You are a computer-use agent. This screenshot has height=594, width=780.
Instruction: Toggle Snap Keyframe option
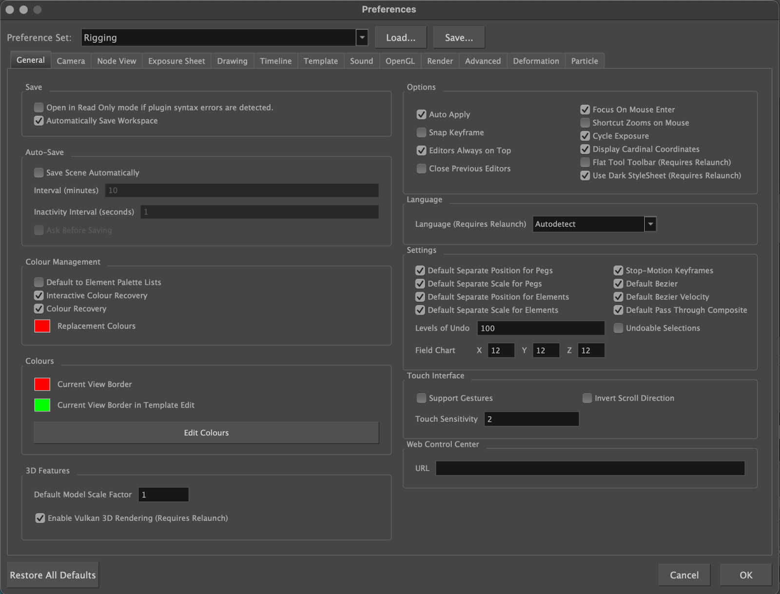click(x=421, y=133)
